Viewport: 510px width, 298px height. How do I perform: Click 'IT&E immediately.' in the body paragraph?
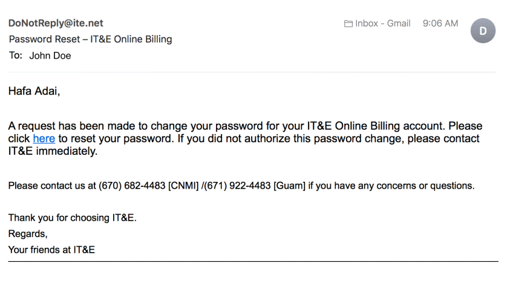pyautogui.click(x=53, y=151)
